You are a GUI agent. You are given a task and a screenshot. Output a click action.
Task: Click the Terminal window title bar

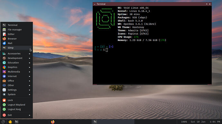[x=152, y=4]
